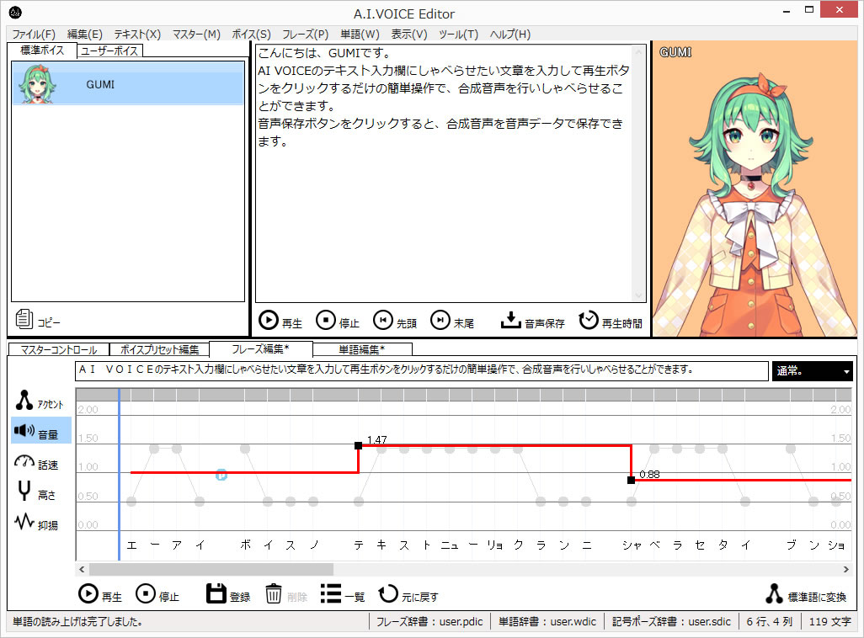Image resolution: width=864 pixels, height=638 pixels.
Task: Click the timeline scrollbar left arrow
Action: coord(82,569)
